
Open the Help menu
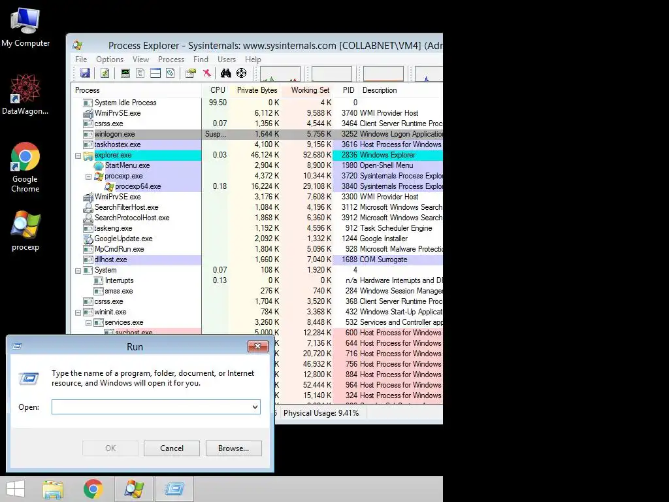[x=253, y=59]
